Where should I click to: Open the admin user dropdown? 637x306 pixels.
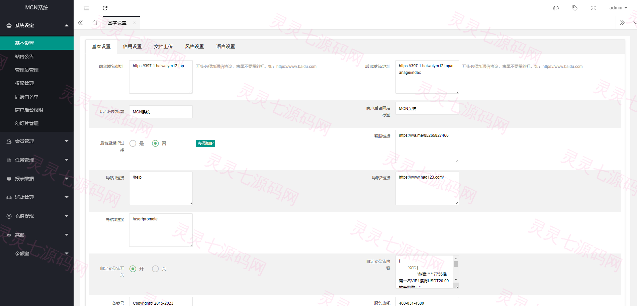pyautogui.click(x=618, y=8)
